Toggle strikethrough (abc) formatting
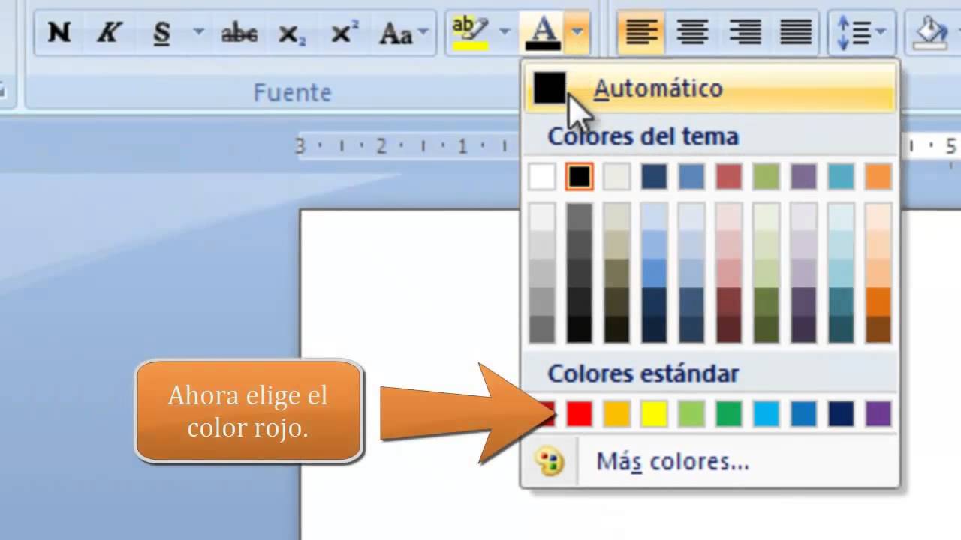 click(239, 32)
